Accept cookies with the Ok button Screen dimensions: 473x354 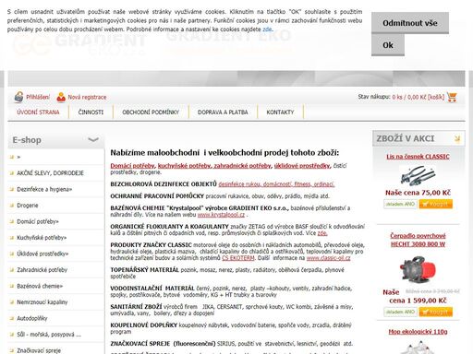[x=388, y=45]
